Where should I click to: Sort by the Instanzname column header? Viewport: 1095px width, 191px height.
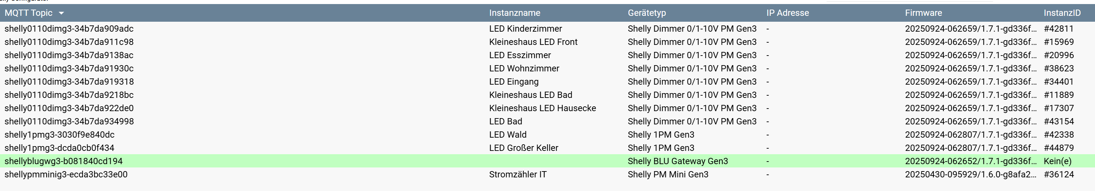coord(514,13)
